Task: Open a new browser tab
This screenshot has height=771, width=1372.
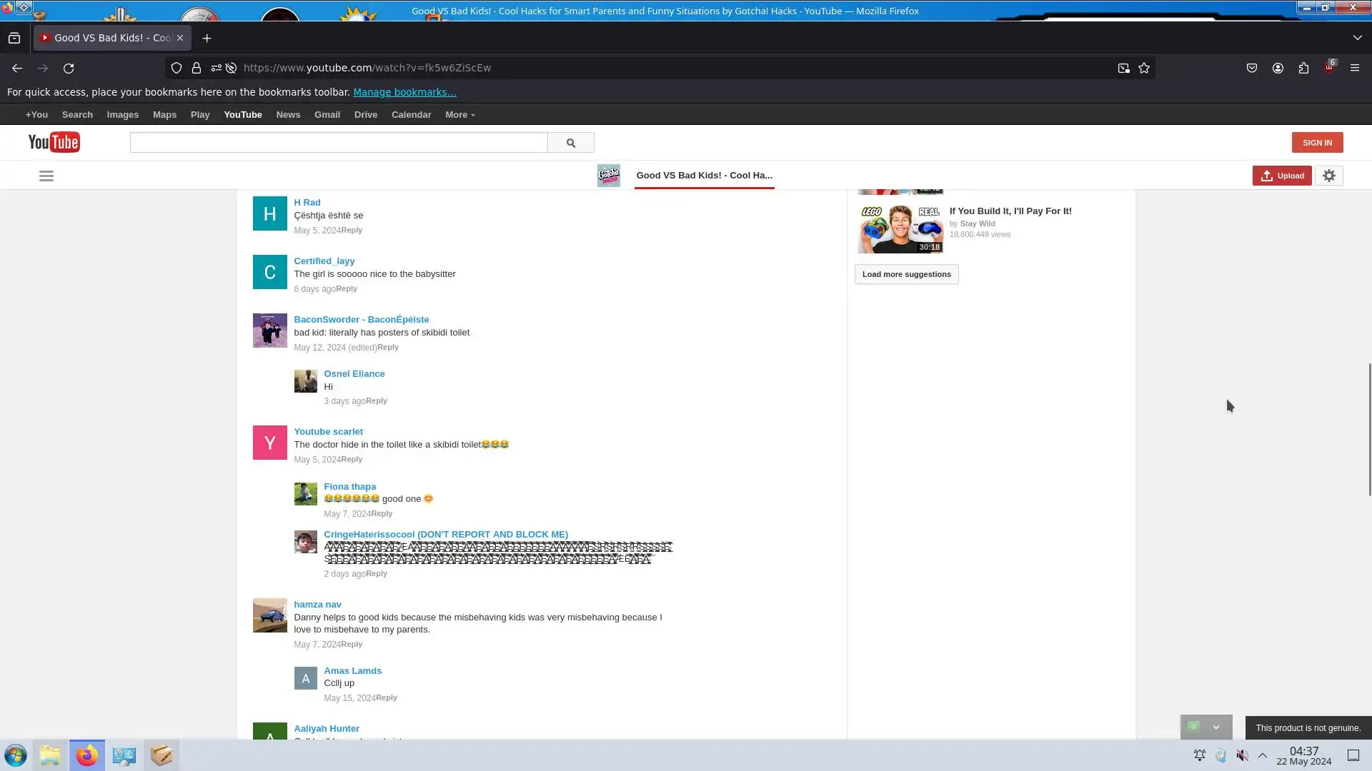Action: (x=207, y=38)
